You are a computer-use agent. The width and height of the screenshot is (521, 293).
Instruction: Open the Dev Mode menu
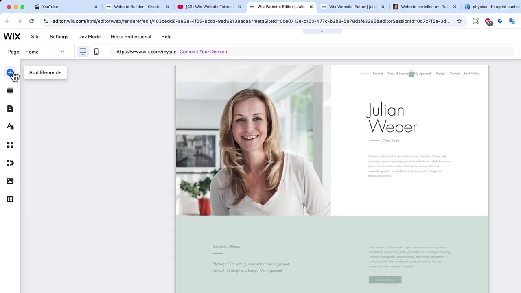[89, 37]
